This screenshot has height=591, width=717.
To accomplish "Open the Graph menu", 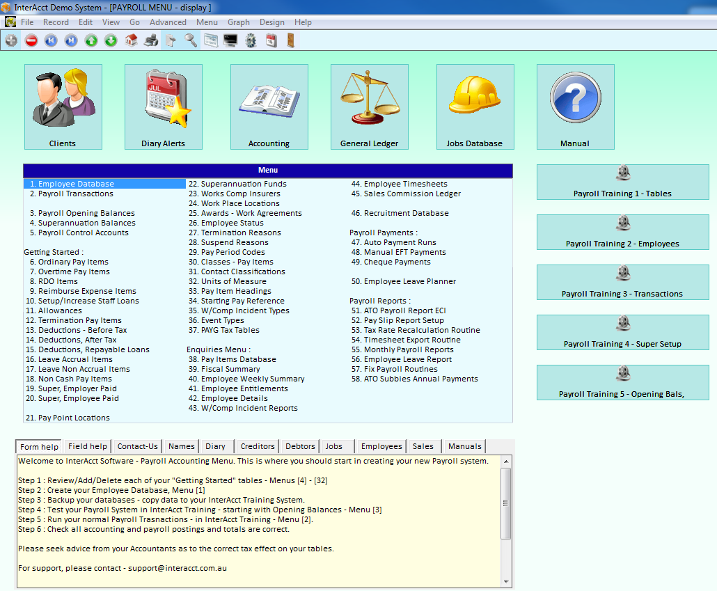I will 239,22.
